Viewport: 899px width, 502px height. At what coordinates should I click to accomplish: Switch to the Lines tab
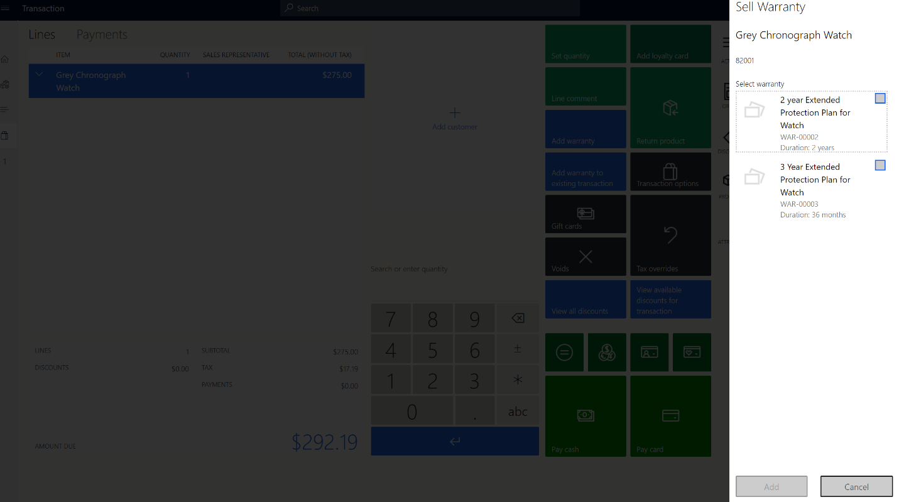41,35
